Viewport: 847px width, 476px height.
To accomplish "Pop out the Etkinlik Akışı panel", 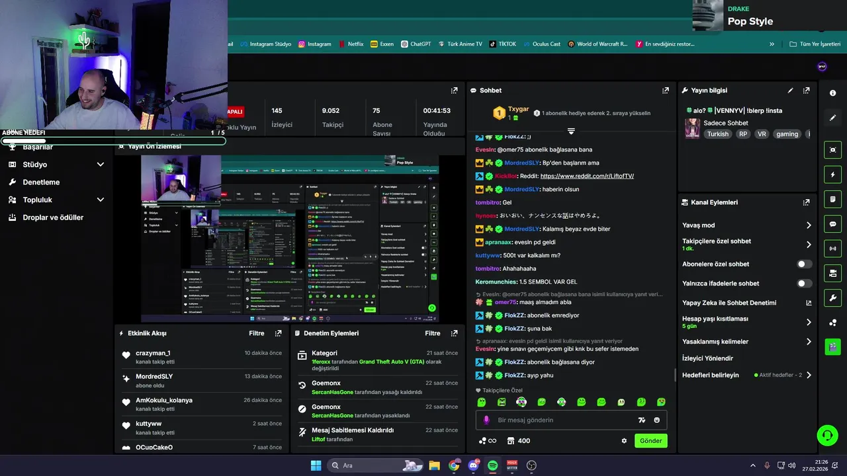I will pyautogui.click(x=278, y=333).
